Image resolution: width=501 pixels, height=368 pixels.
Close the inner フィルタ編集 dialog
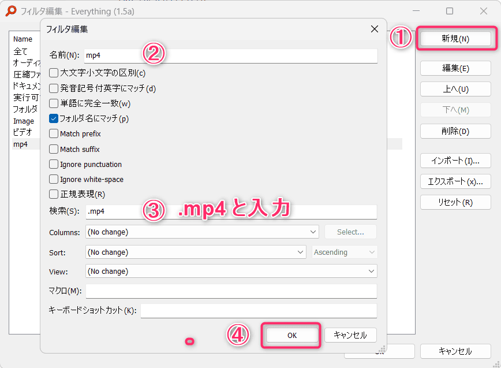click(x=375, y=29)
